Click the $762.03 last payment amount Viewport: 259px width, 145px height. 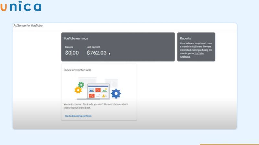tap(96, 53)
